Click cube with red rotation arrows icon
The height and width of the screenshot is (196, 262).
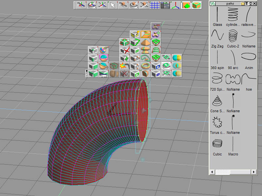[125, 42]
